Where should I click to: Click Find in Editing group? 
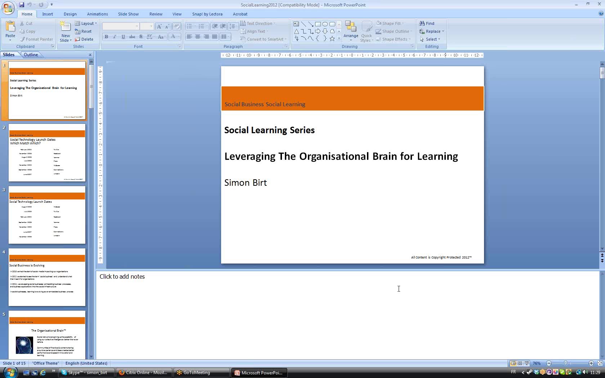[x=427, y=23]
